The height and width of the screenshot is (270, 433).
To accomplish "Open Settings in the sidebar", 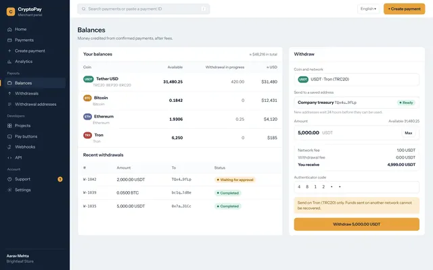I will pyautogui.click(x=35, y=190).
